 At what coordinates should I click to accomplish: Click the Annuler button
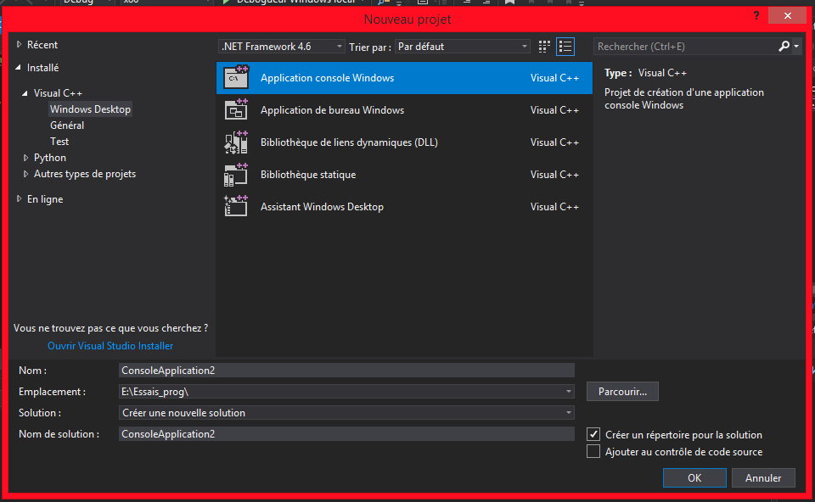763,477
